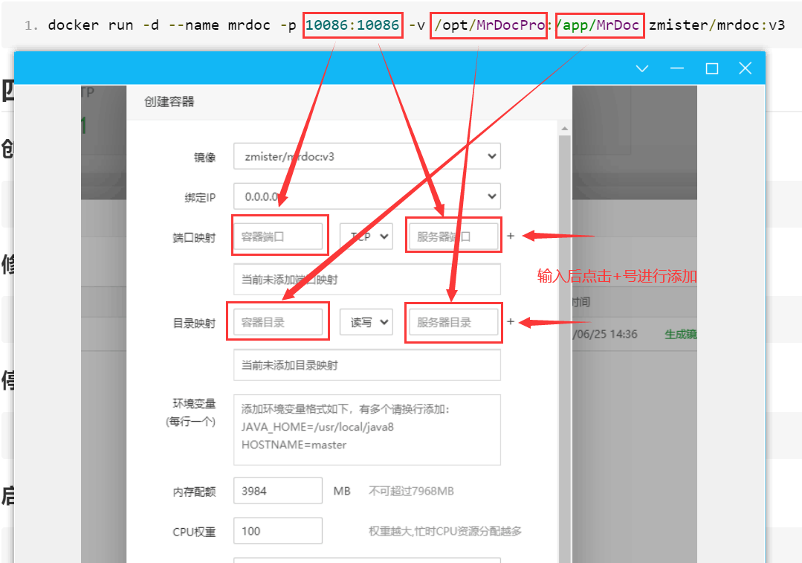Click the chevron down icon in title bar
Viewport: 802px width, 563px height.
click(642, 68)
